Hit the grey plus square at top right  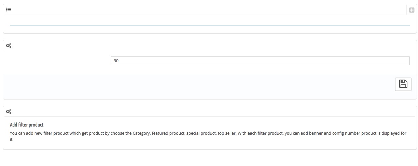(412, 10)
